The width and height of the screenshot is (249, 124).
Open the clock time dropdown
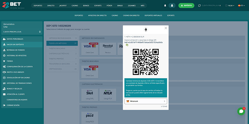[230, 6]
